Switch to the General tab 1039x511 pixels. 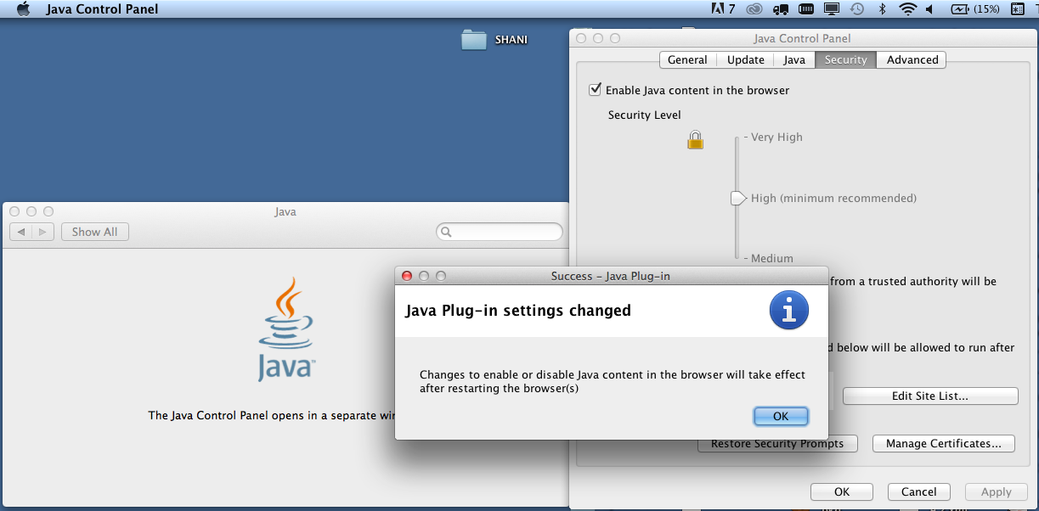pyautogui.click(x=687, y=59)
